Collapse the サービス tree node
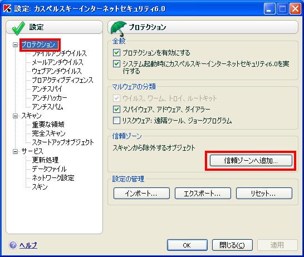 pyautogui.click(x=15, y=151)
